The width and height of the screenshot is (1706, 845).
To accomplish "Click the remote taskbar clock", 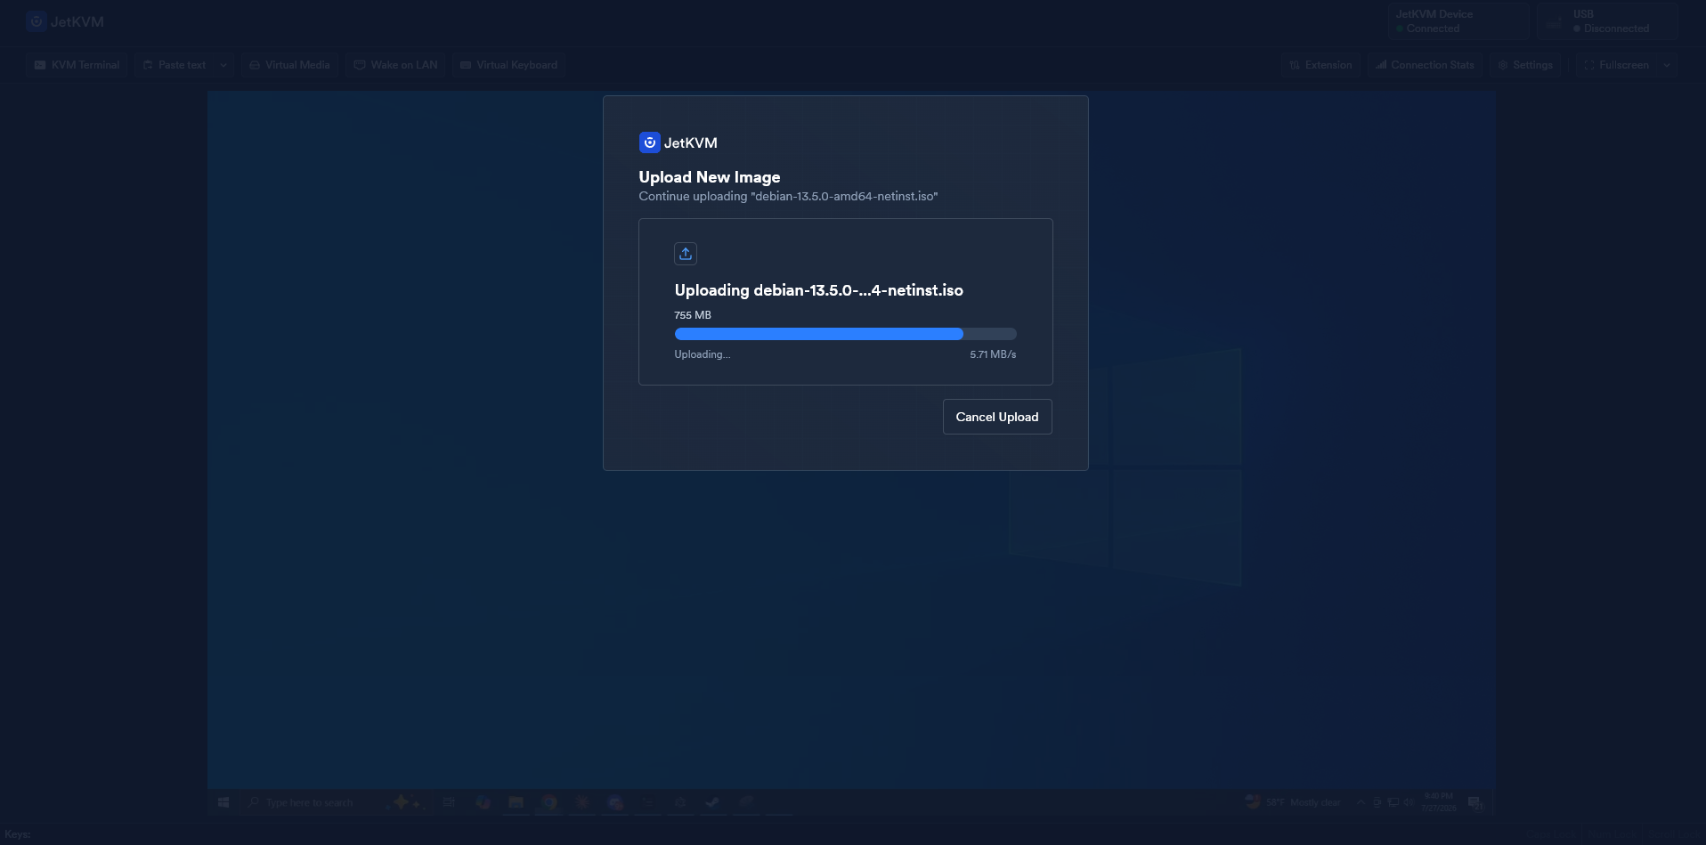I will pyautogui.click(x=1438, y=802).
